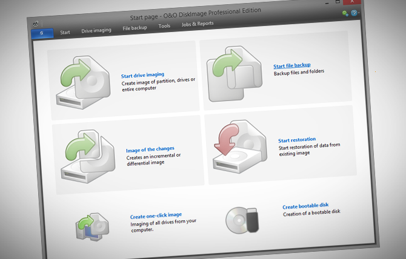Click the Image of the changes icon

tap(88, 156)
